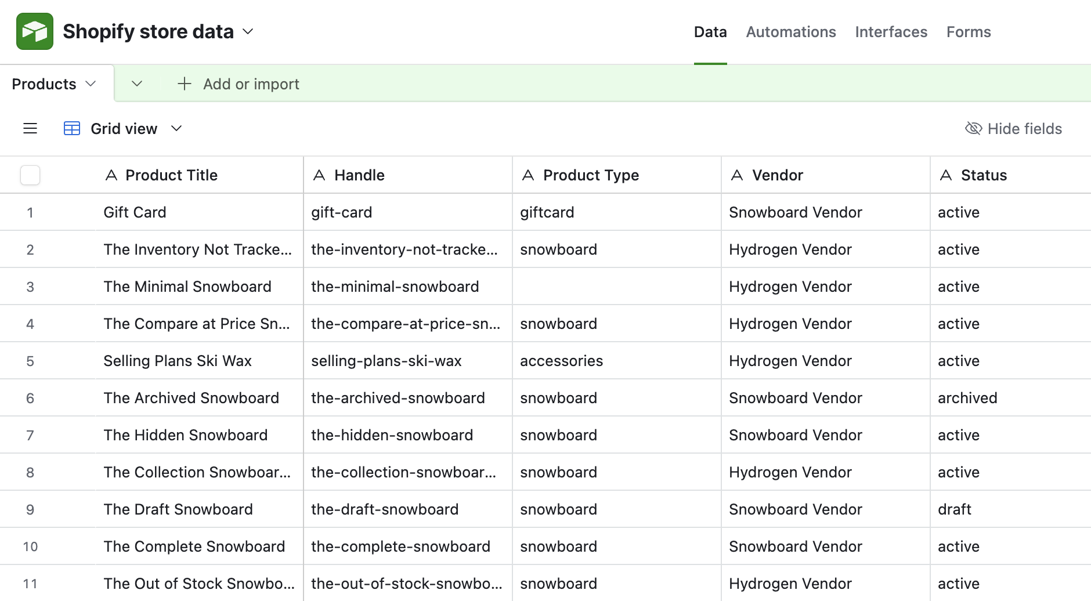Click the plus icon beside Add or import
Viewport: 1091px width, 601px height.
click(x=184, y=84)
